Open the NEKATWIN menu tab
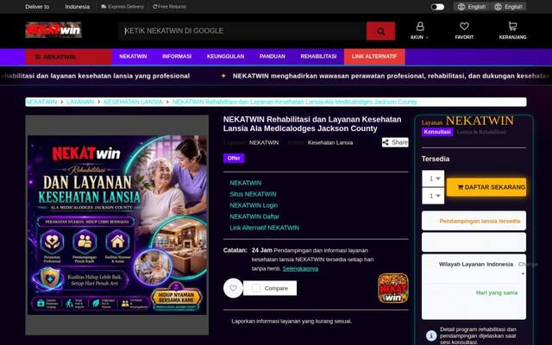This screenshot has height=345, width=552. click(133, 56)
